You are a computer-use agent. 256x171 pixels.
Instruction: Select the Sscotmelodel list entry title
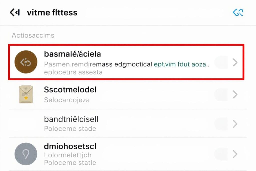[x=70, y=90]
